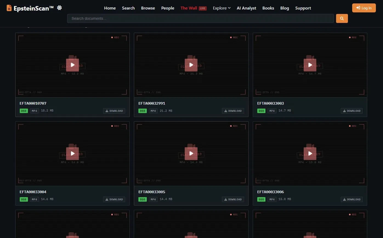
Task: Open the AI Analyst page
Action: click(x=246, y=8)
